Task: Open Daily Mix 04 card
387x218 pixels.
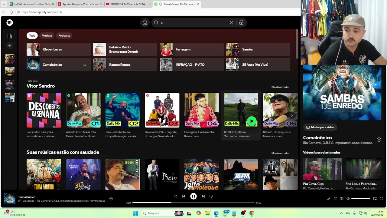Action: 201,110
